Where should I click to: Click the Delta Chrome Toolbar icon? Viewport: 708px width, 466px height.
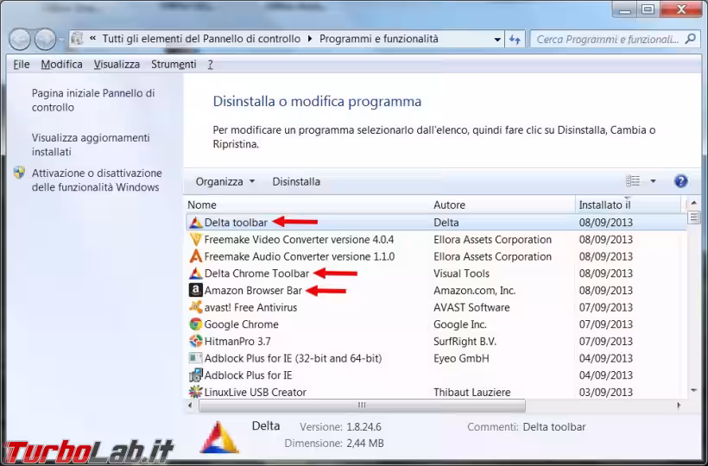coord(195,274)
